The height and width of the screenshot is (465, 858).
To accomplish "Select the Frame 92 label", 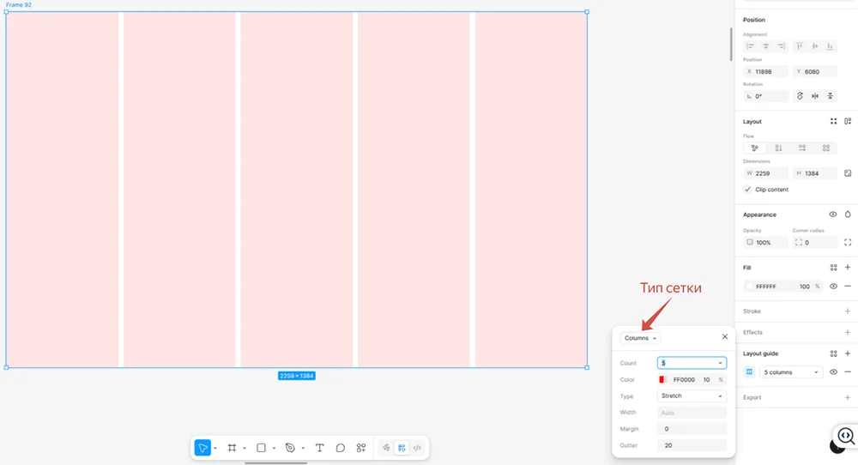I will [19, 4].
